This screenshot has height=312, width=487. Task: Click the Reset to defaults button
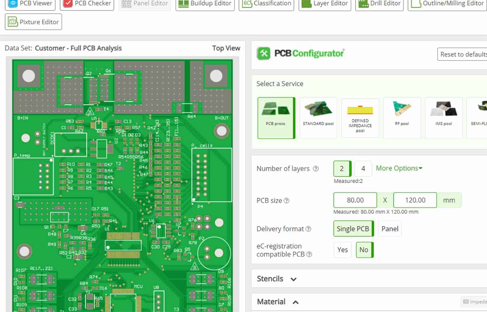click(462, 54)
